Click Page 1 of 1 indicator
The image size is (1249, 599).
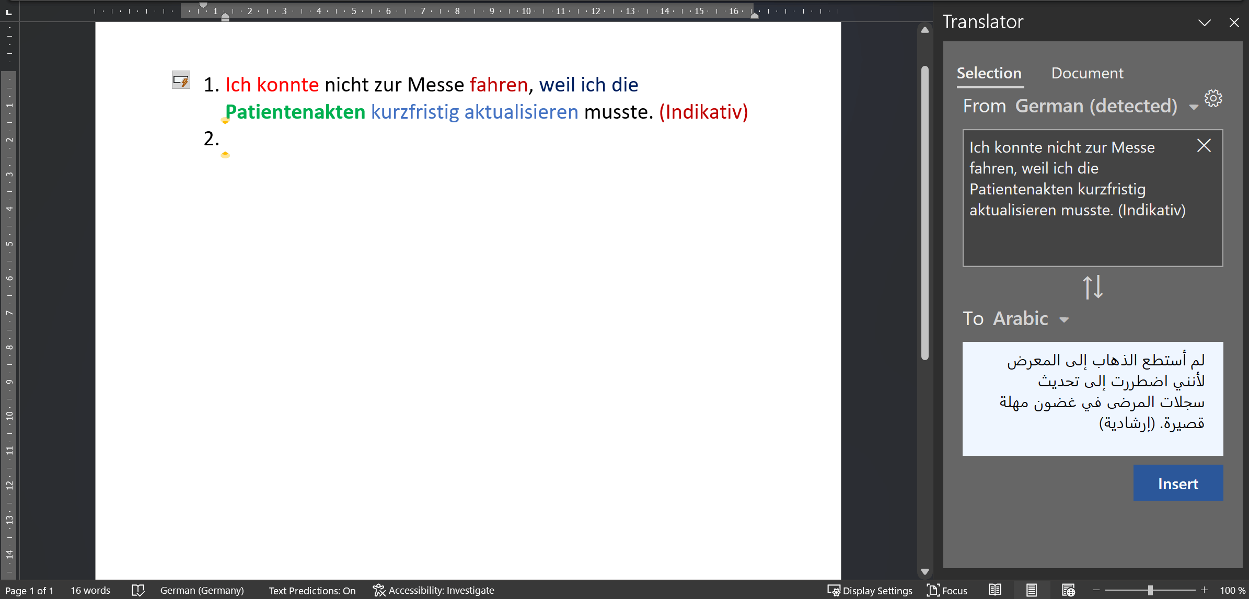pos(29,590)
